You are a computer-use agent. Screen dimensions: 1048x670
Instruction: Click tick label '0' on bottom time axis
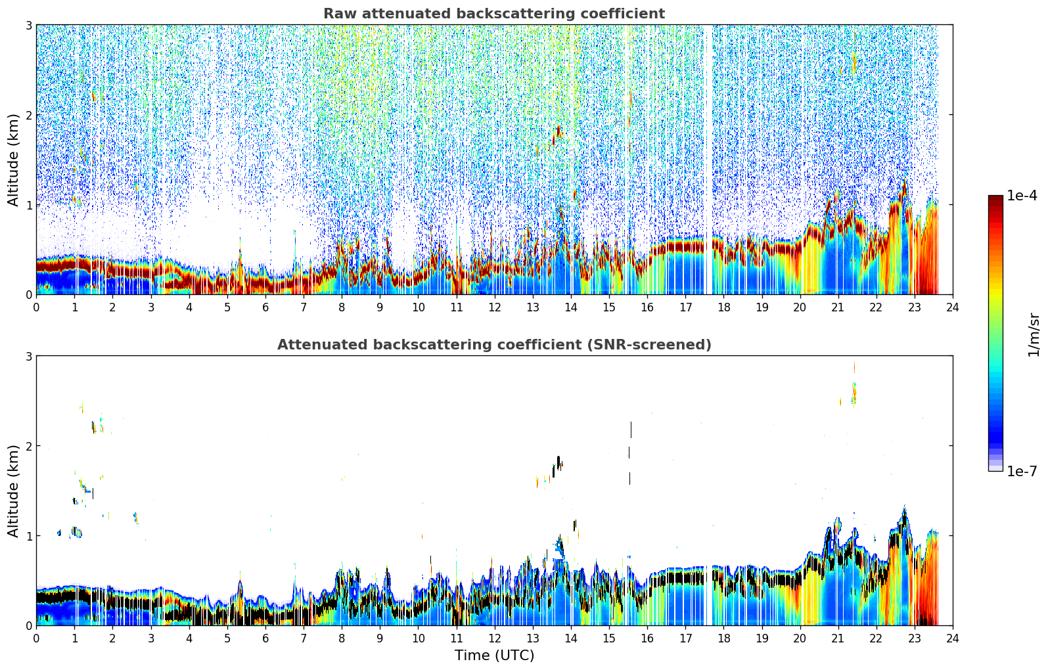pyautogui.click(x=36, y=638)
